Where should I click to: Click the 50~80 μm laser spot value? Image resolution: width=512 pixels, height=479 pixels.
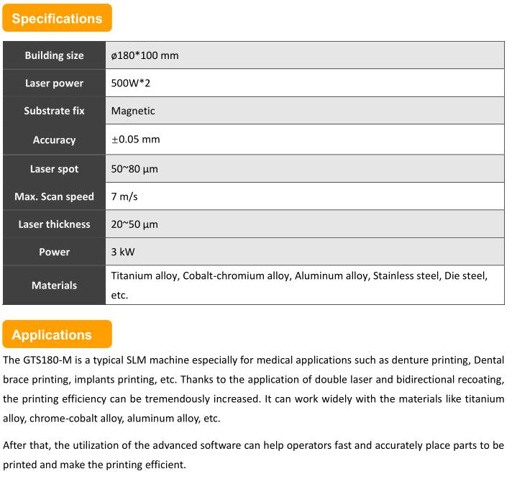[134, 169]
